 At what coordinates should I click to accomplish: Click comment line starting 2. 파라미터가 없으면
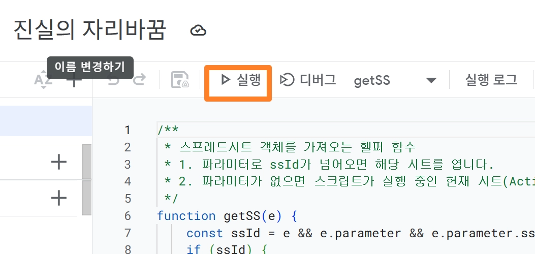[x=350, y=182]
